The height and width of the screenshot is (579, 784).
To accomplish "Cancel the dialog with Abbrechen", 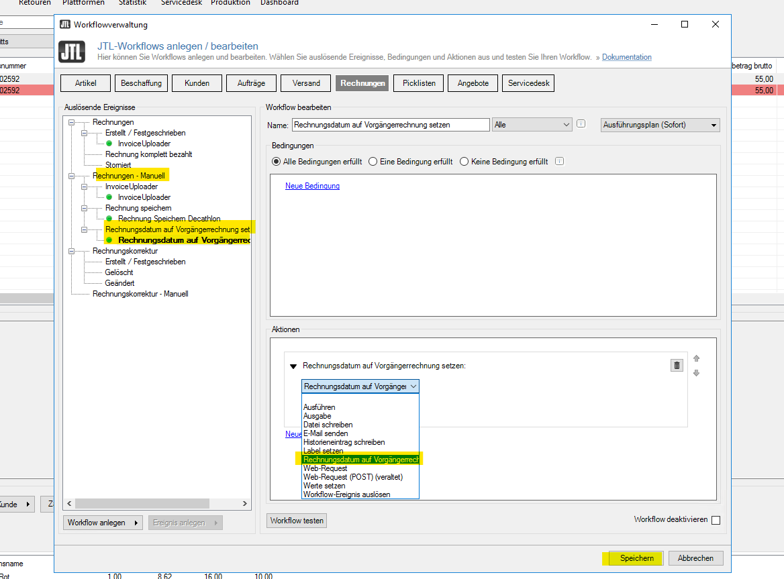I will [695, 558].
